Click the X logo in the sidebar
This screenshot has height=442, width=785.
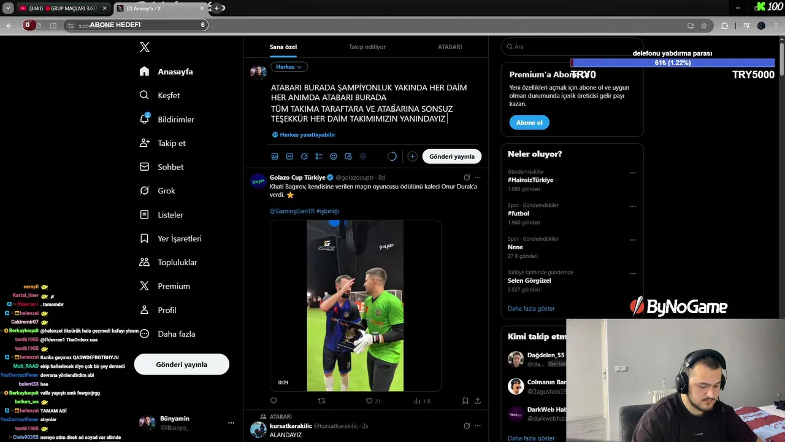[x=145, y=47]
